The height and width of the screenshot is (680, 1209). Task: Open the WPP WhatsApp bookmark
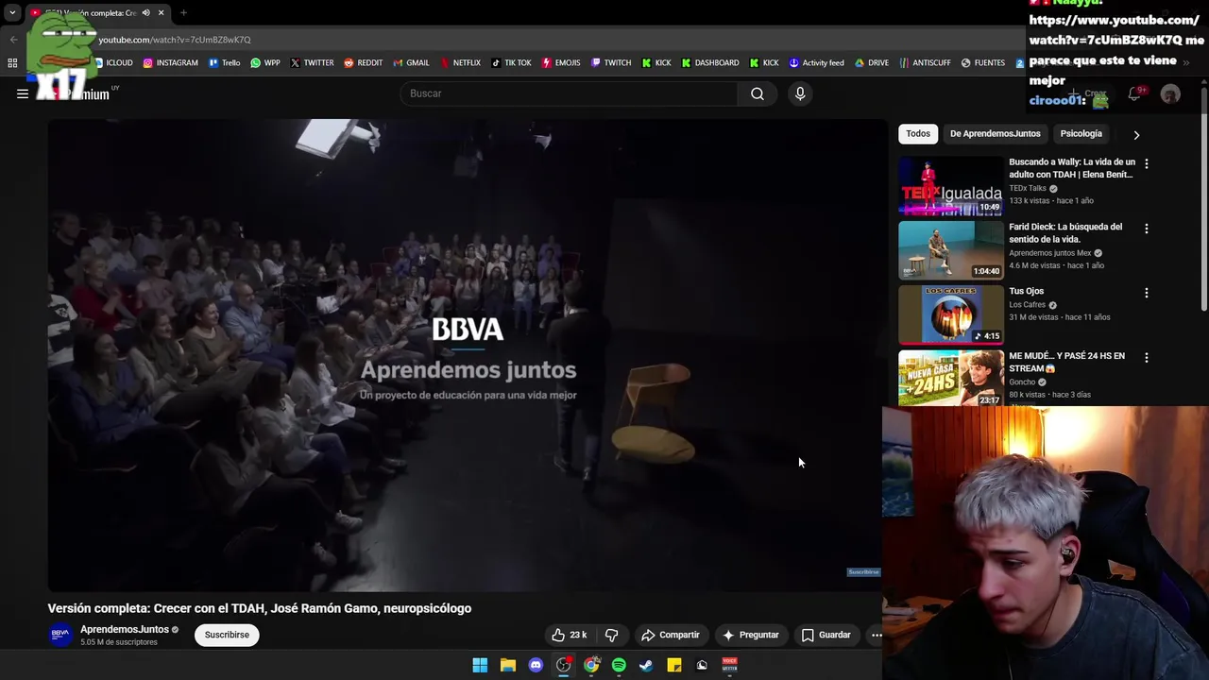[x=264, y=62]
